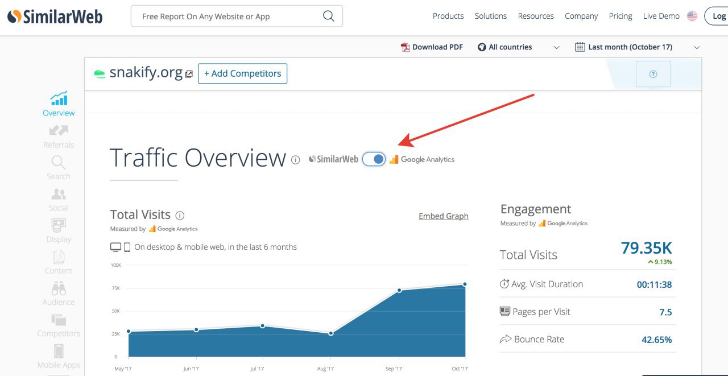Open the Products menu
Viewport: 728px width, 376px height.
(x=448, y=16)
